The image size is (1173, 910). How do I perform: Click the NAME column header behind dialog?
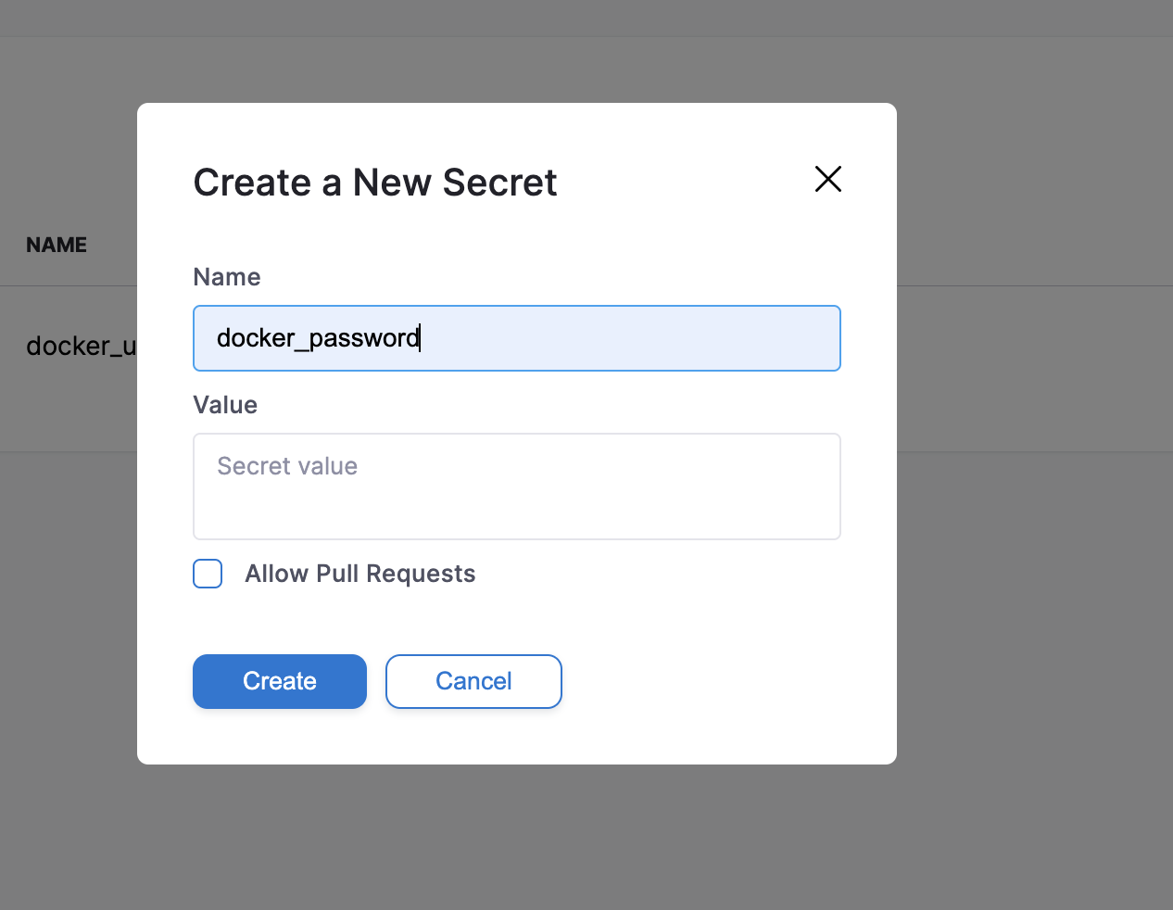57,245
